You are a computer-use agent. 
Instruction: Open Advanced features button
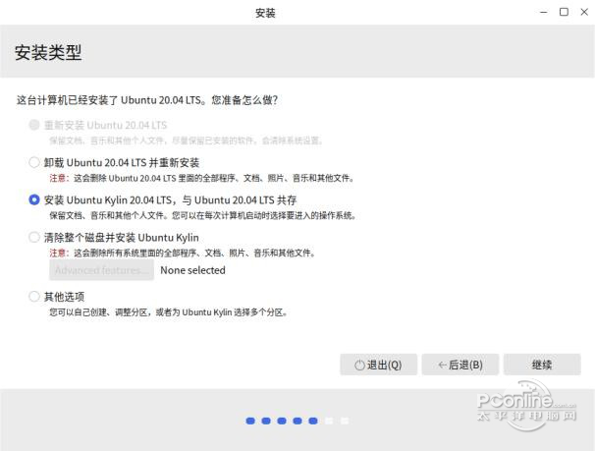click(x=102, y=270)
